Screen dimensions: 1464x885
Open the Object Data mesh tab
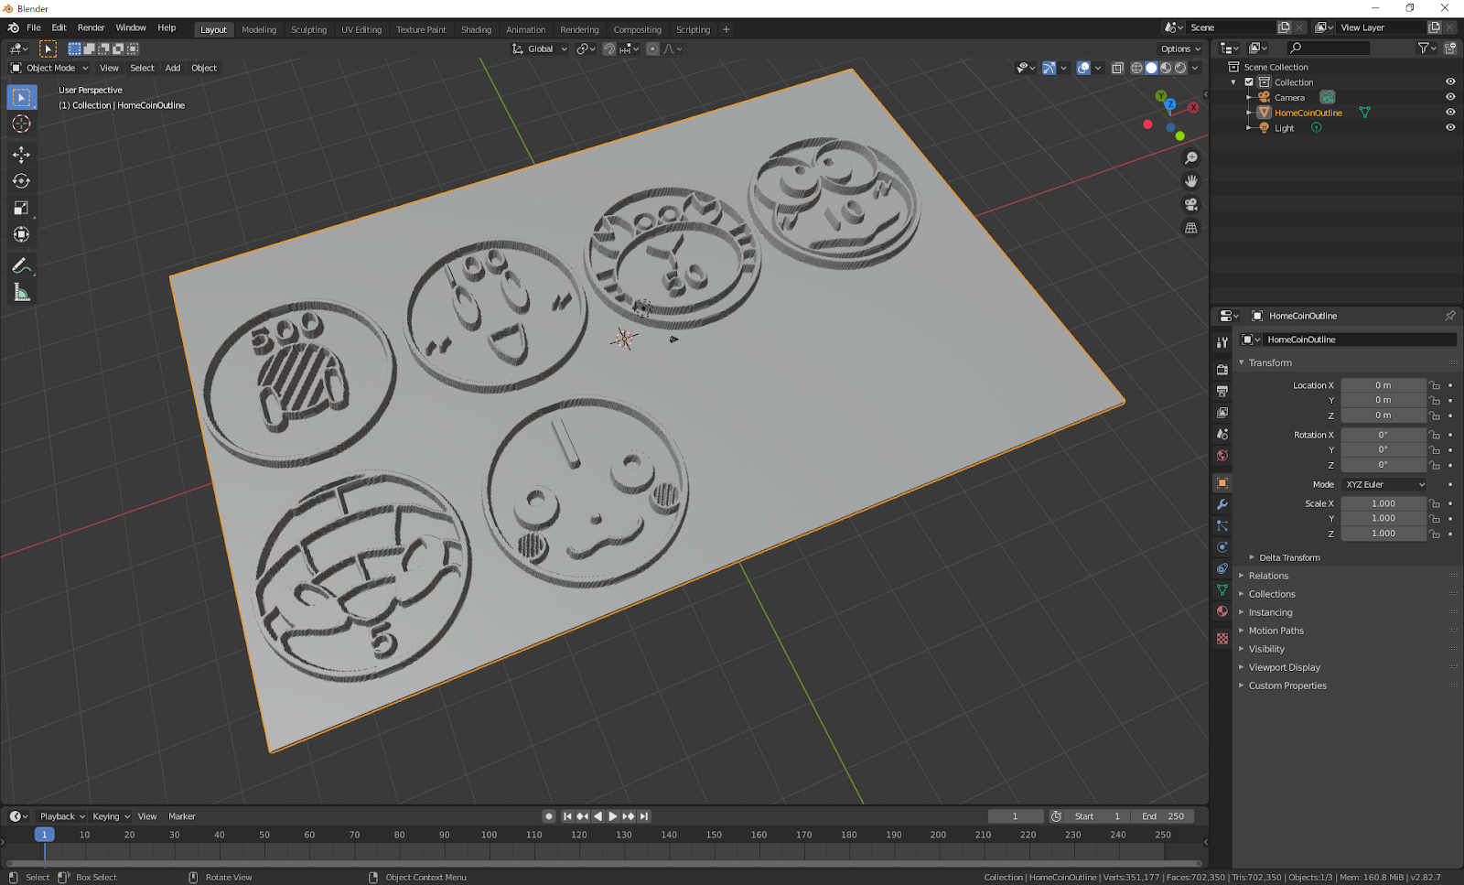tap(1222, 590)
